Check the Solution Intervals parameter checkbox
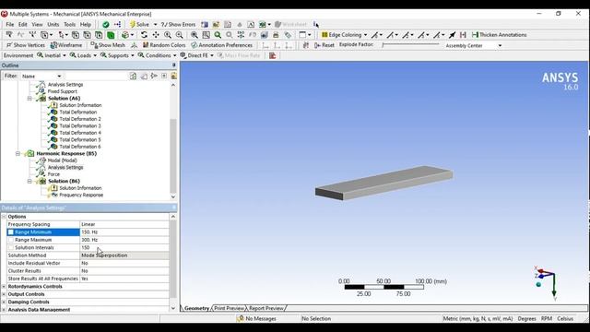 (11, 248)
